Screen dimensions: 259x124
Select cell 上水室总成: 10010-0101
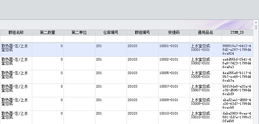206,117
